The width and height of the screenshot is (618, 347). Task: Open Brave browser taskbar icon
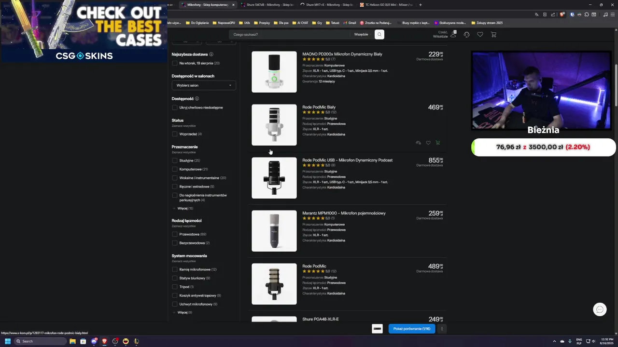pos(104,341)
